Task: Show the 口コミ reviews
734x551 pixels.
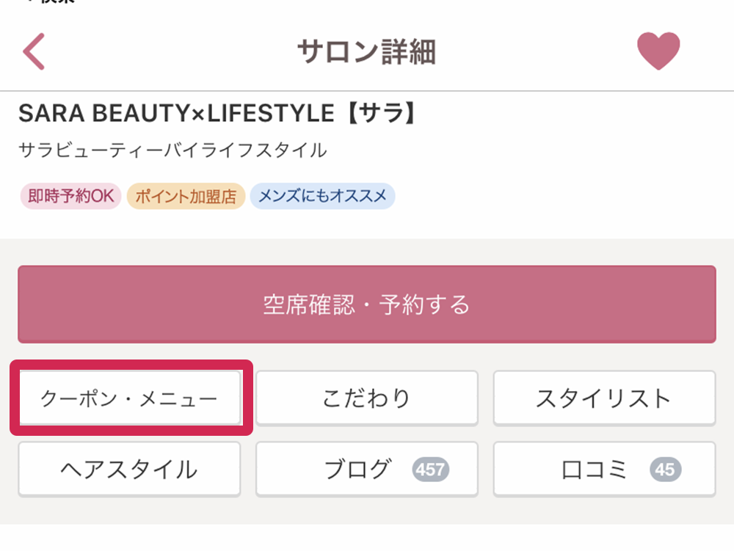Action: pyautogui.click(x=604, y=469)
